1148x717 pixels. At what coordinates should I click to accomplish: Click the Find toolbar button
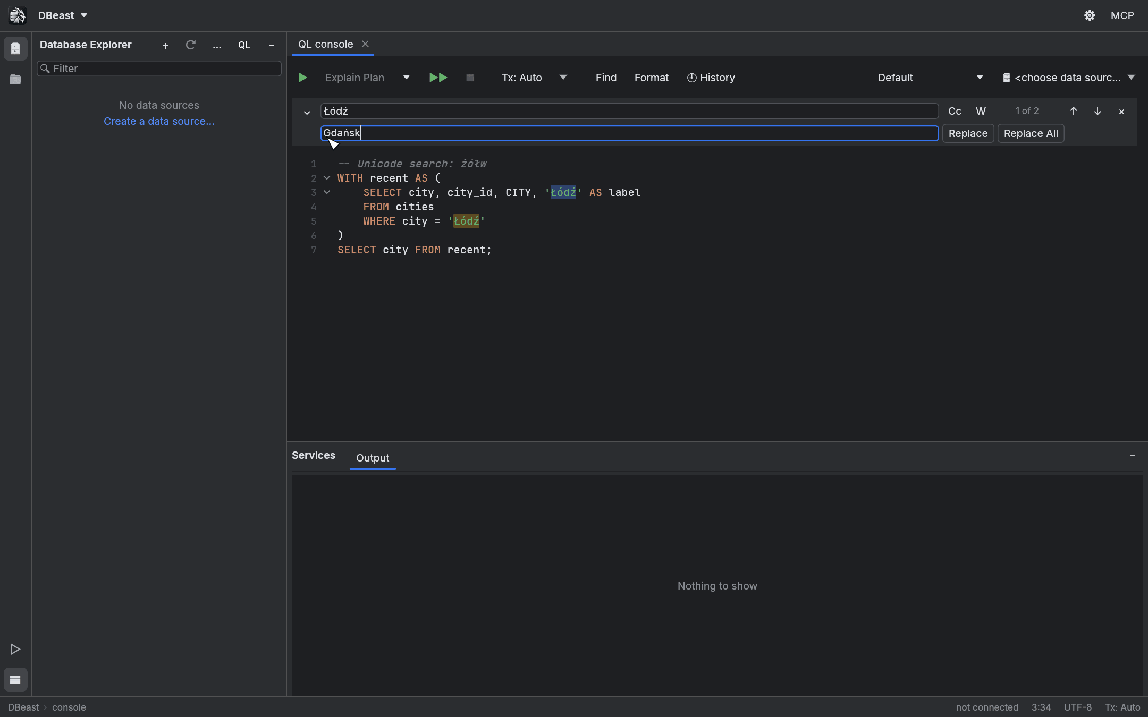606,78
